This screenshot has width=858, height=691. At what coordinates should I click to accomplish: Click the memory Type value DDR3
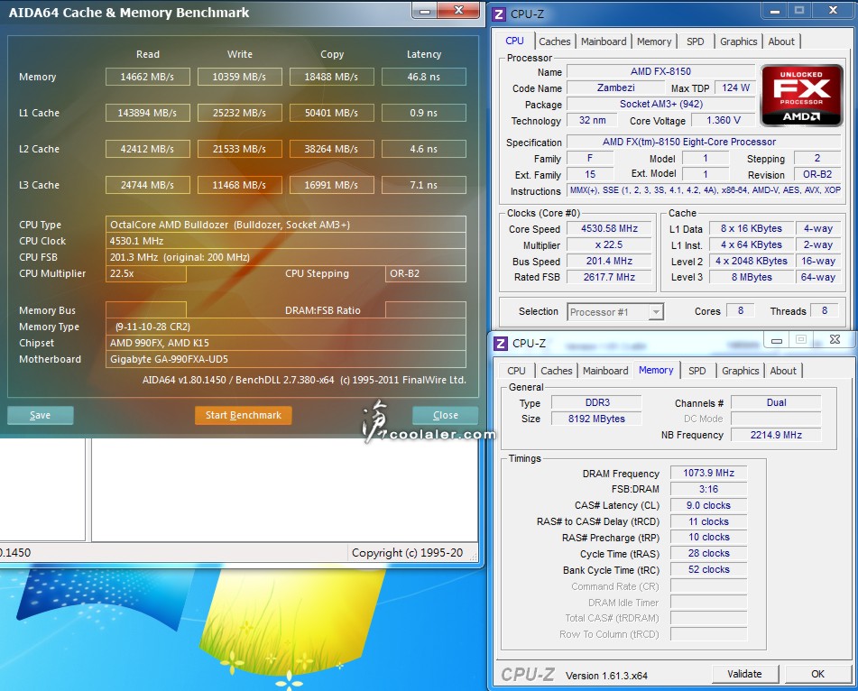tap(596, 403)
